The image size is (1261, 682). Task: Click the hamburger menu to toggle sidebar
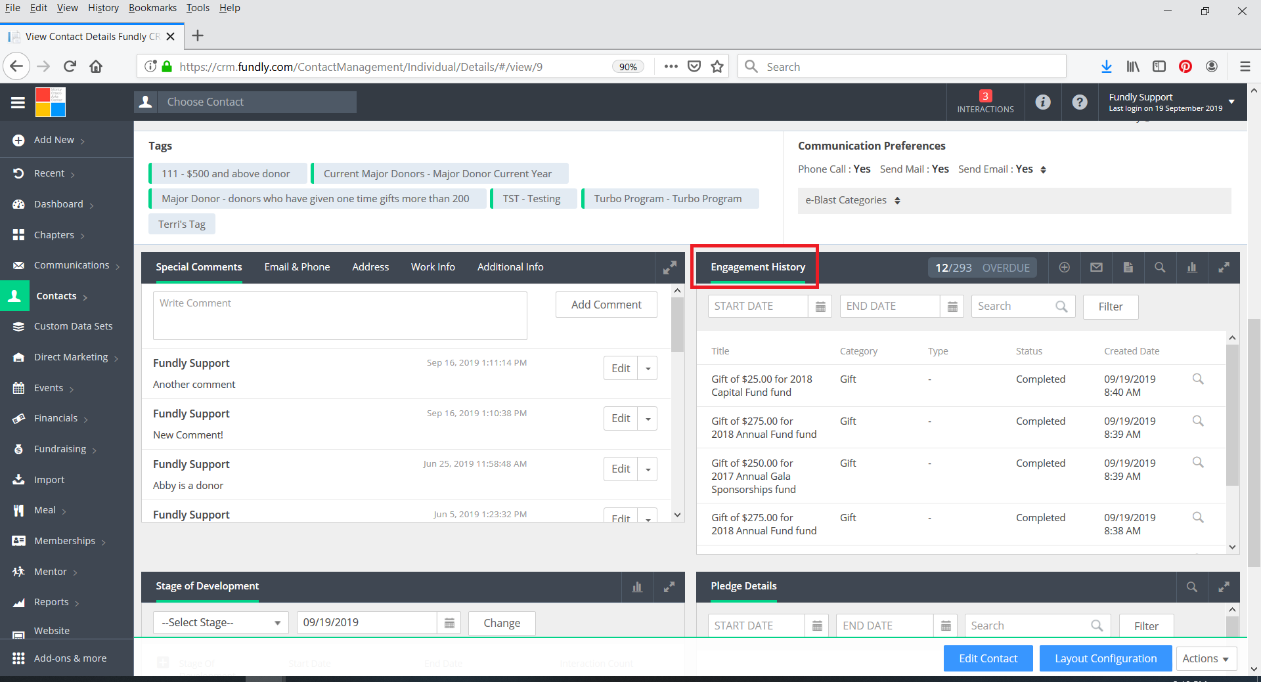(18, 102)
